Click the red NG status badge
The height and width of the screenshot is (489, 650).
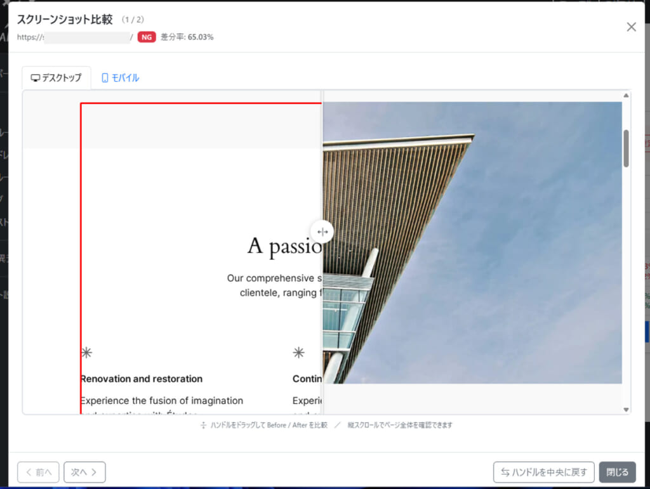click(x=147, y=37)
